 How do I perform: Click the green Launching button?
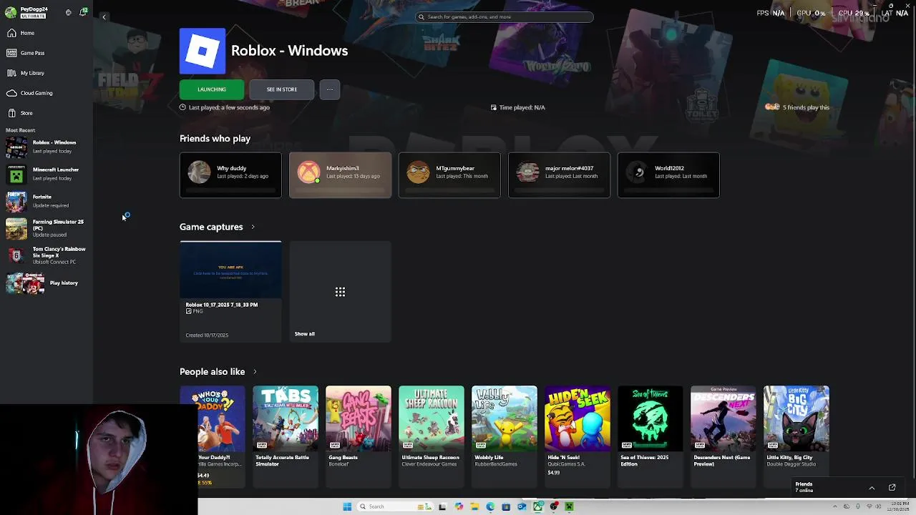coord(212,89)
